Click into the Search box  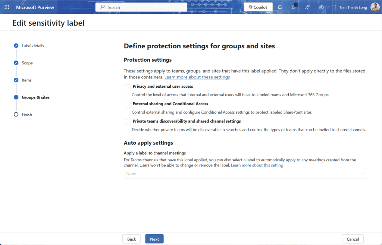tap(142, 7)
